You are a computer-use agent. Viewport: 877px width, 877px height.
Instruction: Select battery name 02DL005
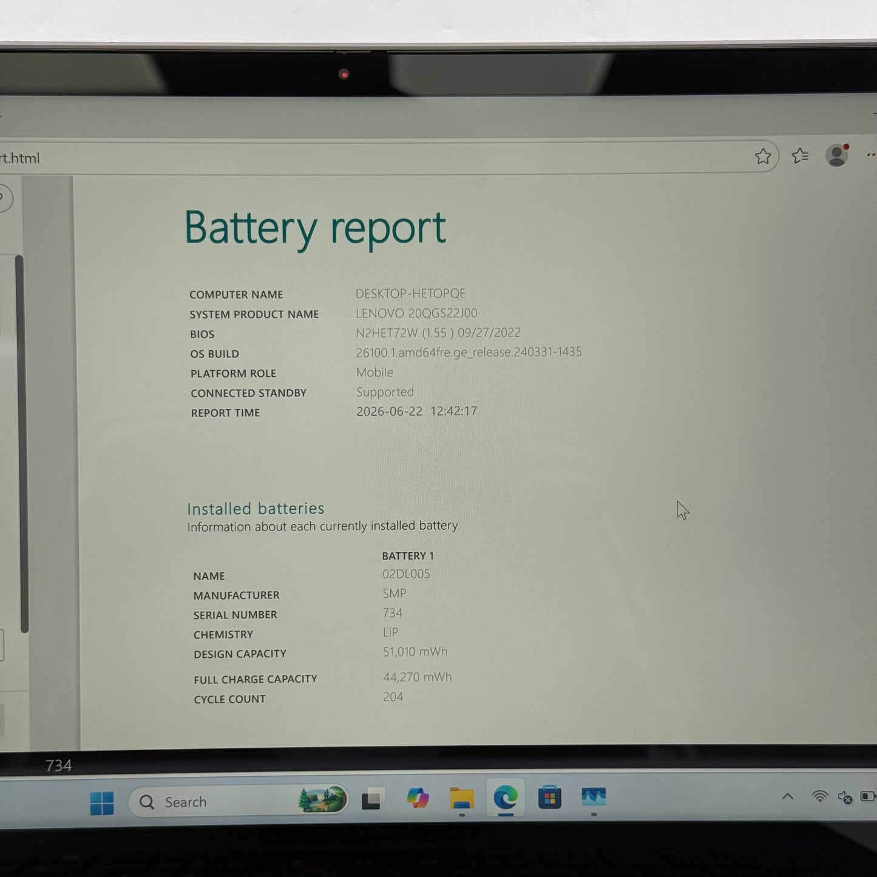(406, 574)
